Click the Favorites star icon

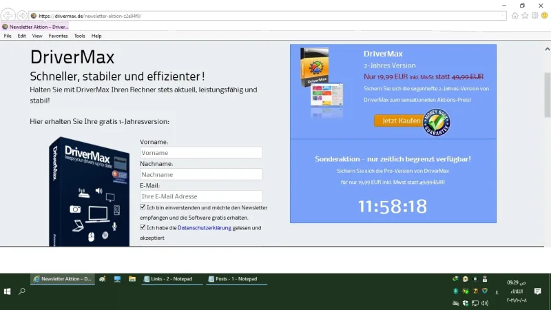(525, 15)
